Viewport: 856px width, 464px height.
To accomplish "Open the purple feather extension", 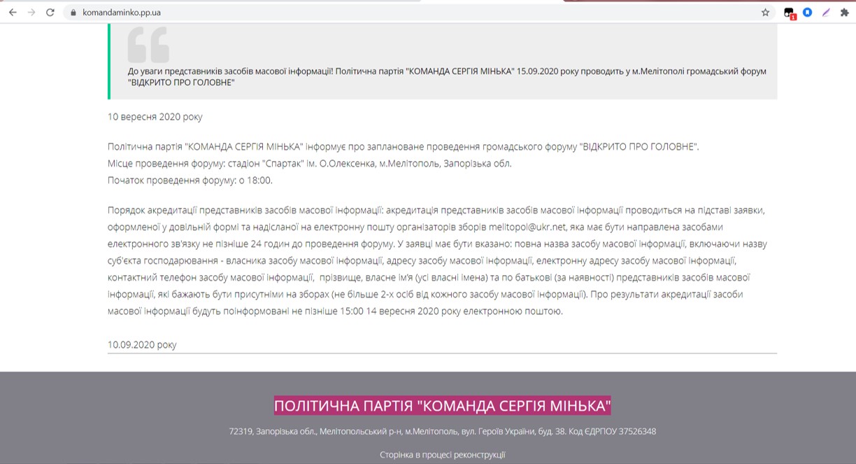I will [826, 13].
